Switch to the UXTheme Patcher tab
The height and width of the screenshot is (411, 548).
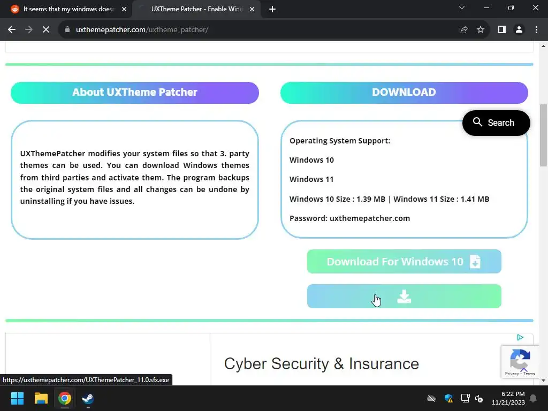196,9
